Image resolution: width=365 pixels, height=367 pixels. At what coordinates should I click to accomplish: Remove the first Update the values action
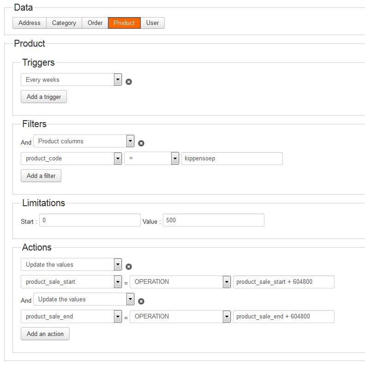[129, 267]
